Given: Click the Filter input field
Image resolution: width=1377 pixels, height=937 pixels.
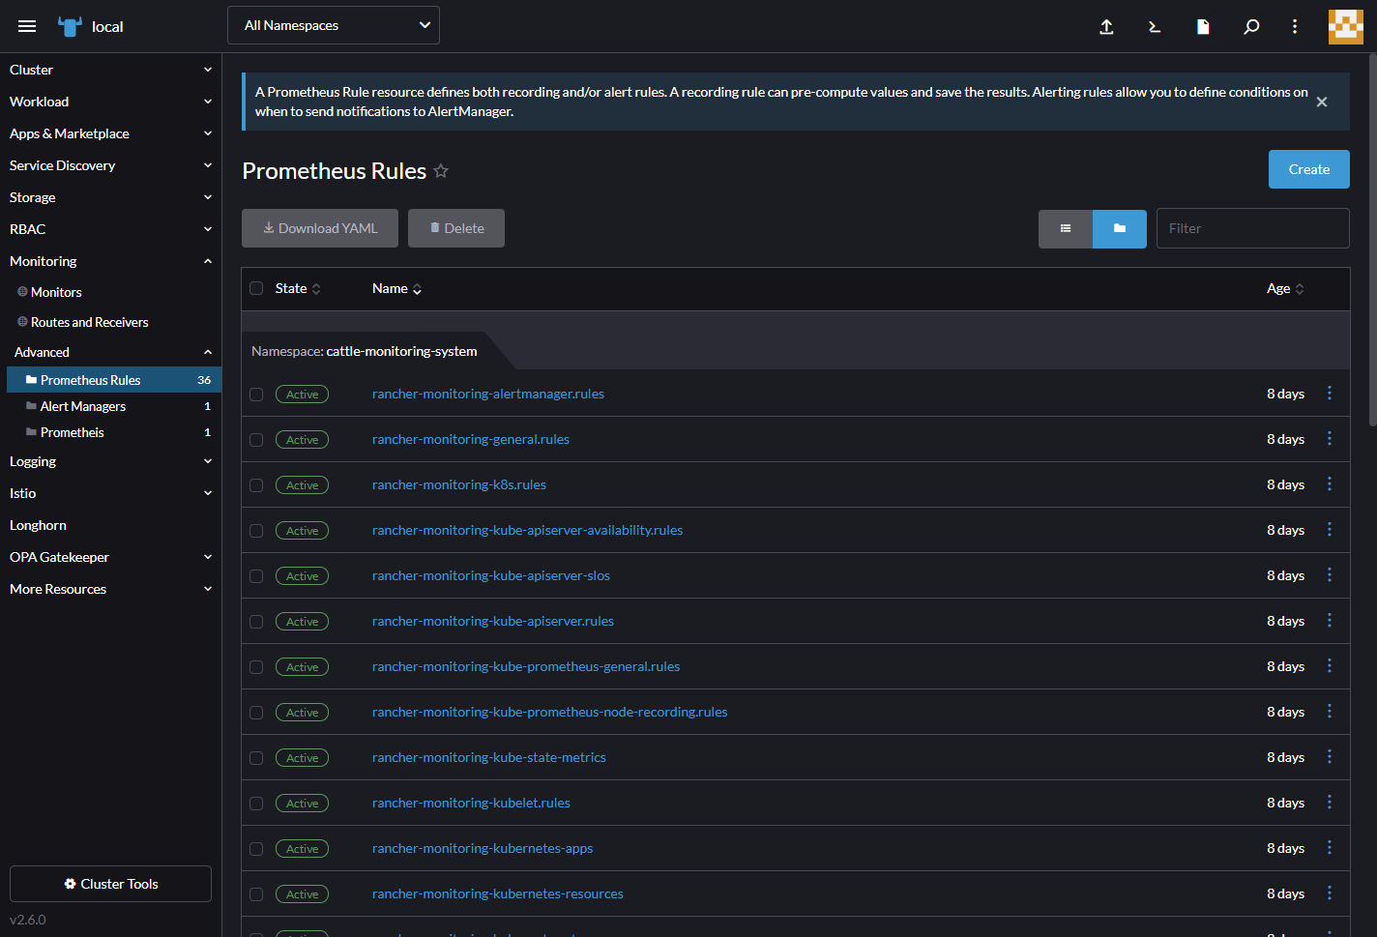Looking at the screenshot, I should tap(1252, 228).
